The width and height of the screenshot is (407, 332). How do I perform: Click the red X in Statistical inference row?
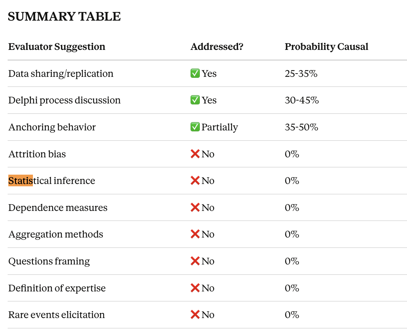(195, 180)
